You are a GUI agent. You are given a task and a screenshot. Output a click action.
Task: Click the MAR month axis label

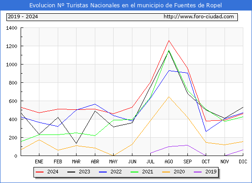[x=76, y=161]
